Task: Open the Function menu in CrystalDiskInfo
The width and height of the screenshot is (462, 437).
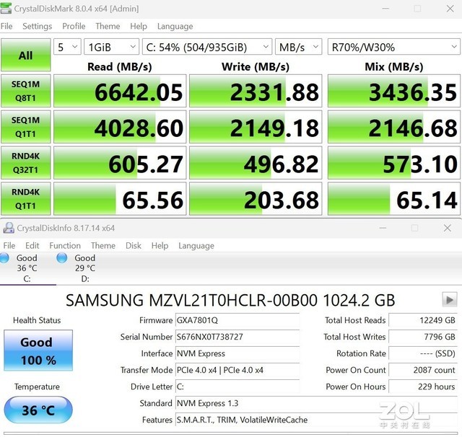Action: tap(65, 245)
